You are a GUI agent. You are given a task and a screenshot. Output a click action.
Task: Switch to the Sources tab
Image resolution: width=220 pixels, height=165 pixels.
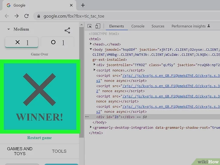pyautogui.click(x=158, y=26)
